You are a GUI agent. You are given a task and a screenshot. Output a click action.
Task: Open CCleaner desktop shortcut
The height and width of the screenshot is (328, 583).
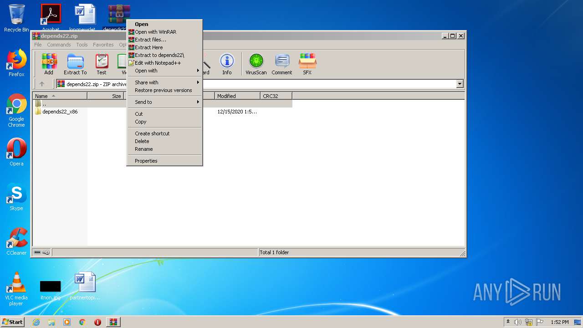[x=16, y=241]
